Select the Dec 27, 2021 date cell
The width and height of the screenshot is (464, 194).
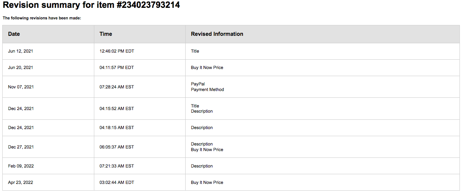point(48,147)
